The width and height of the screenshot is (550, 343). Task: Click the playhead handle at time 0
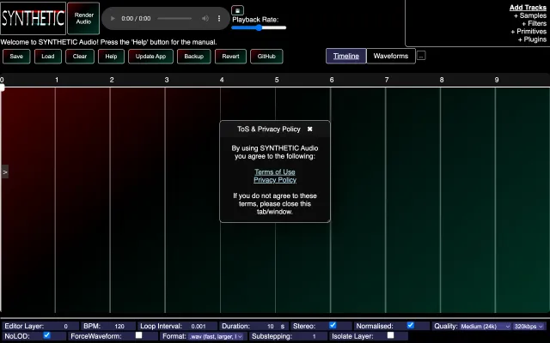point(2,87)
